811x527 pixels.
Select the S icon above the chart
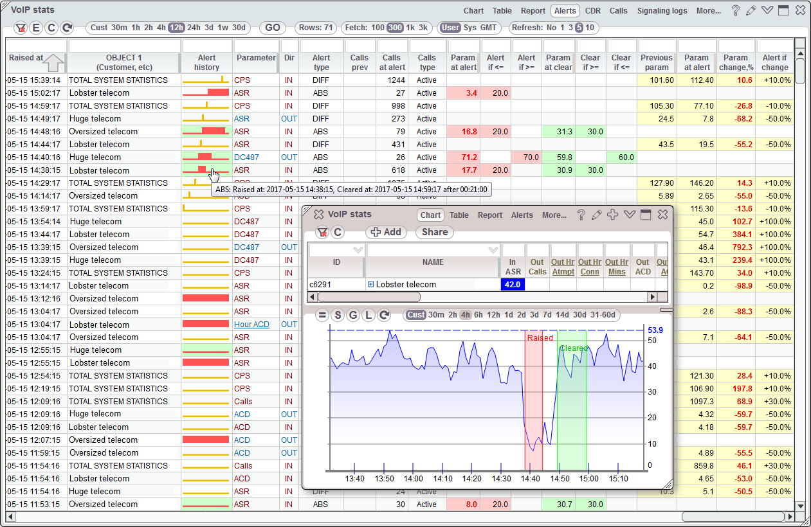(x=337, y=315)
